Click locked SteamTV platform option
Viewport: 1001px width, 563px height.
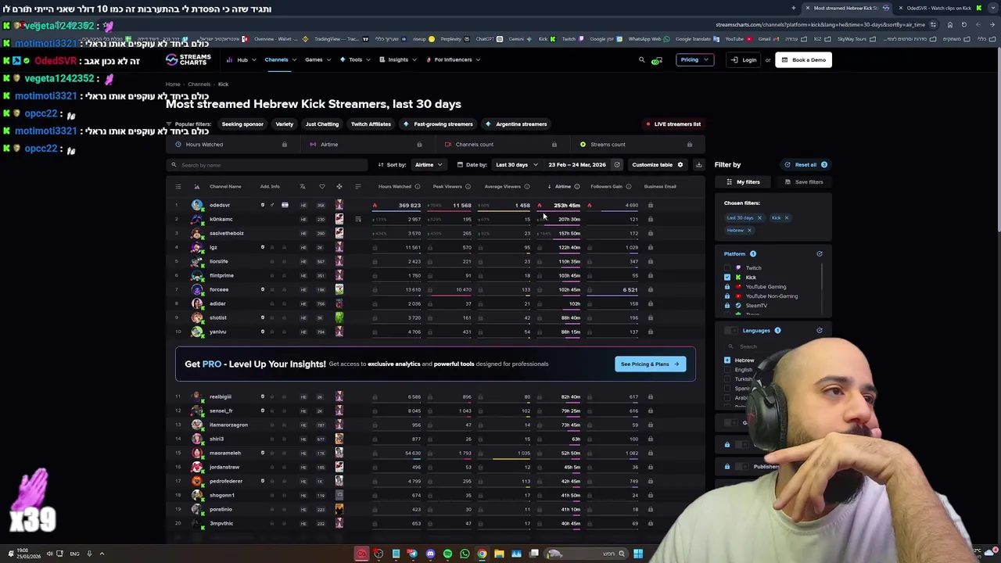pyautogui.click(x=747, y=306)
